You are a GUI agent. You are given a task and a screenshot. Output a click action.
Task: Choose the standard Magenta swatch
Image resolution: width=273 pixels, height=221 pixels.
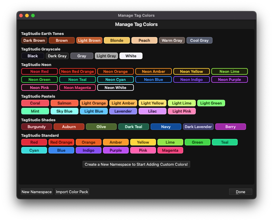(x=170, y=150)
